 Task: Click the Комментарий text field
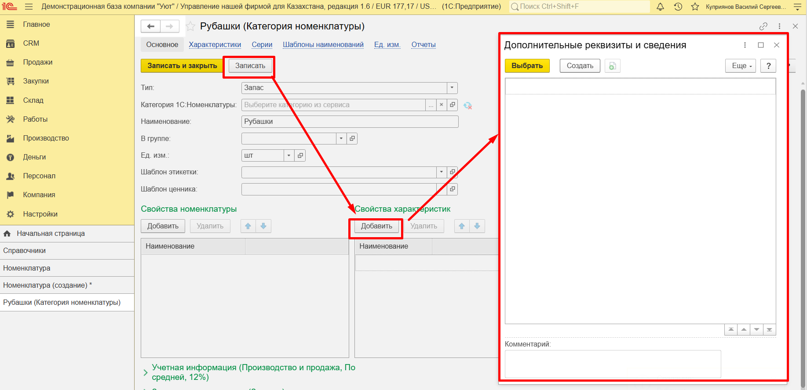click(x=613, y=364)
